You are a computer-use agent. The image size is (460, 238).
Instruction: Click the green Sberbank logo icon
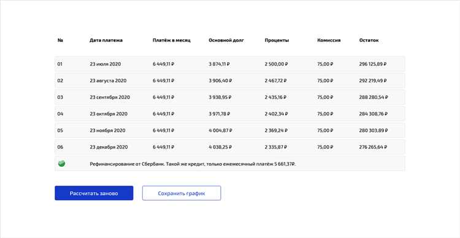(61, 163)
